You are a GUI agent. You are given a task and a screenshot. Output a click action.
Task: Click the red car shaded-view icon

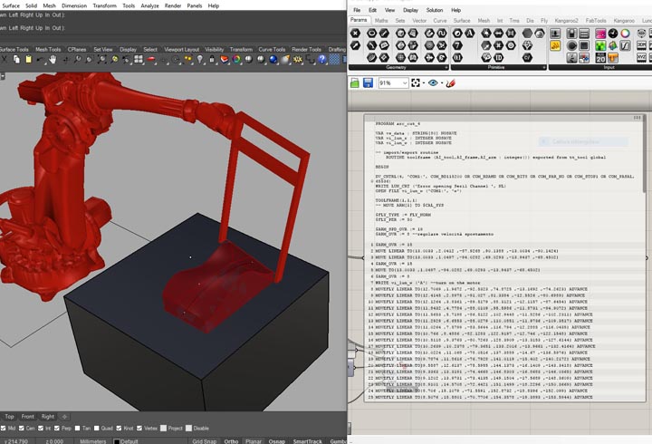point(151,60)
